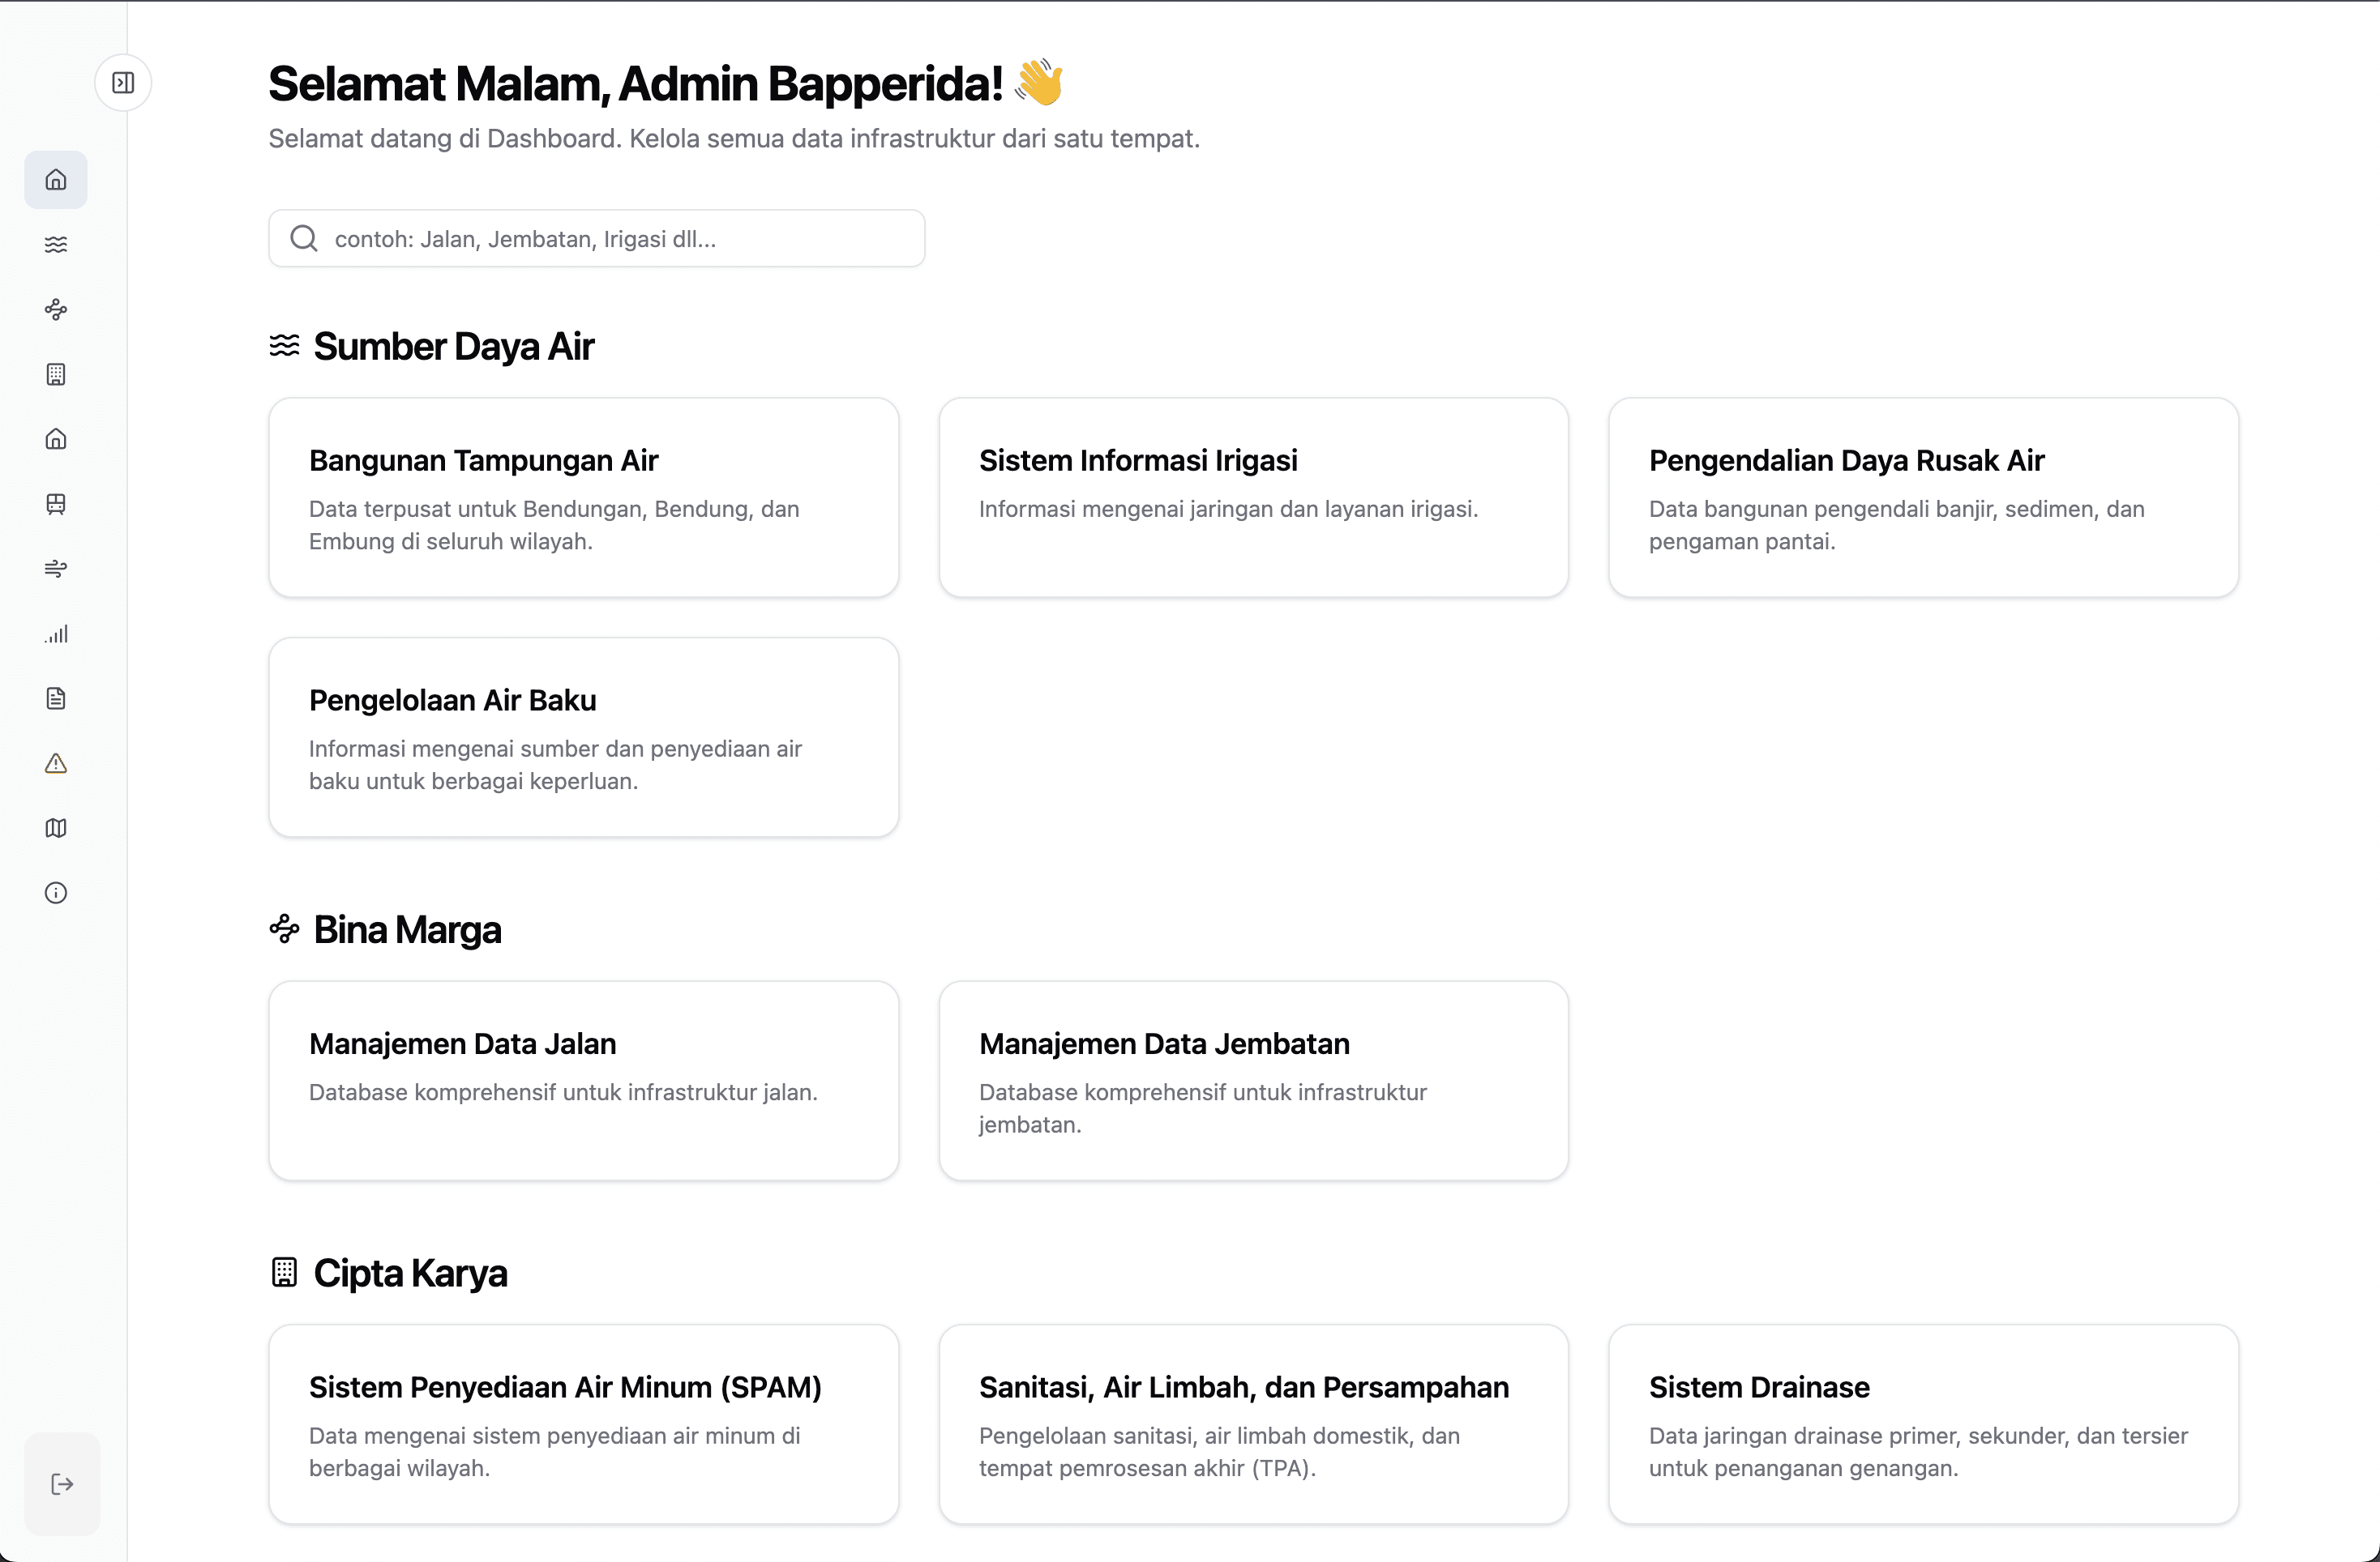The height and width of the screenshot is (1562, 2380).
Task: Open the info circle icon in the sidebar
Action: pyautogui.click(x=56, y=894)
